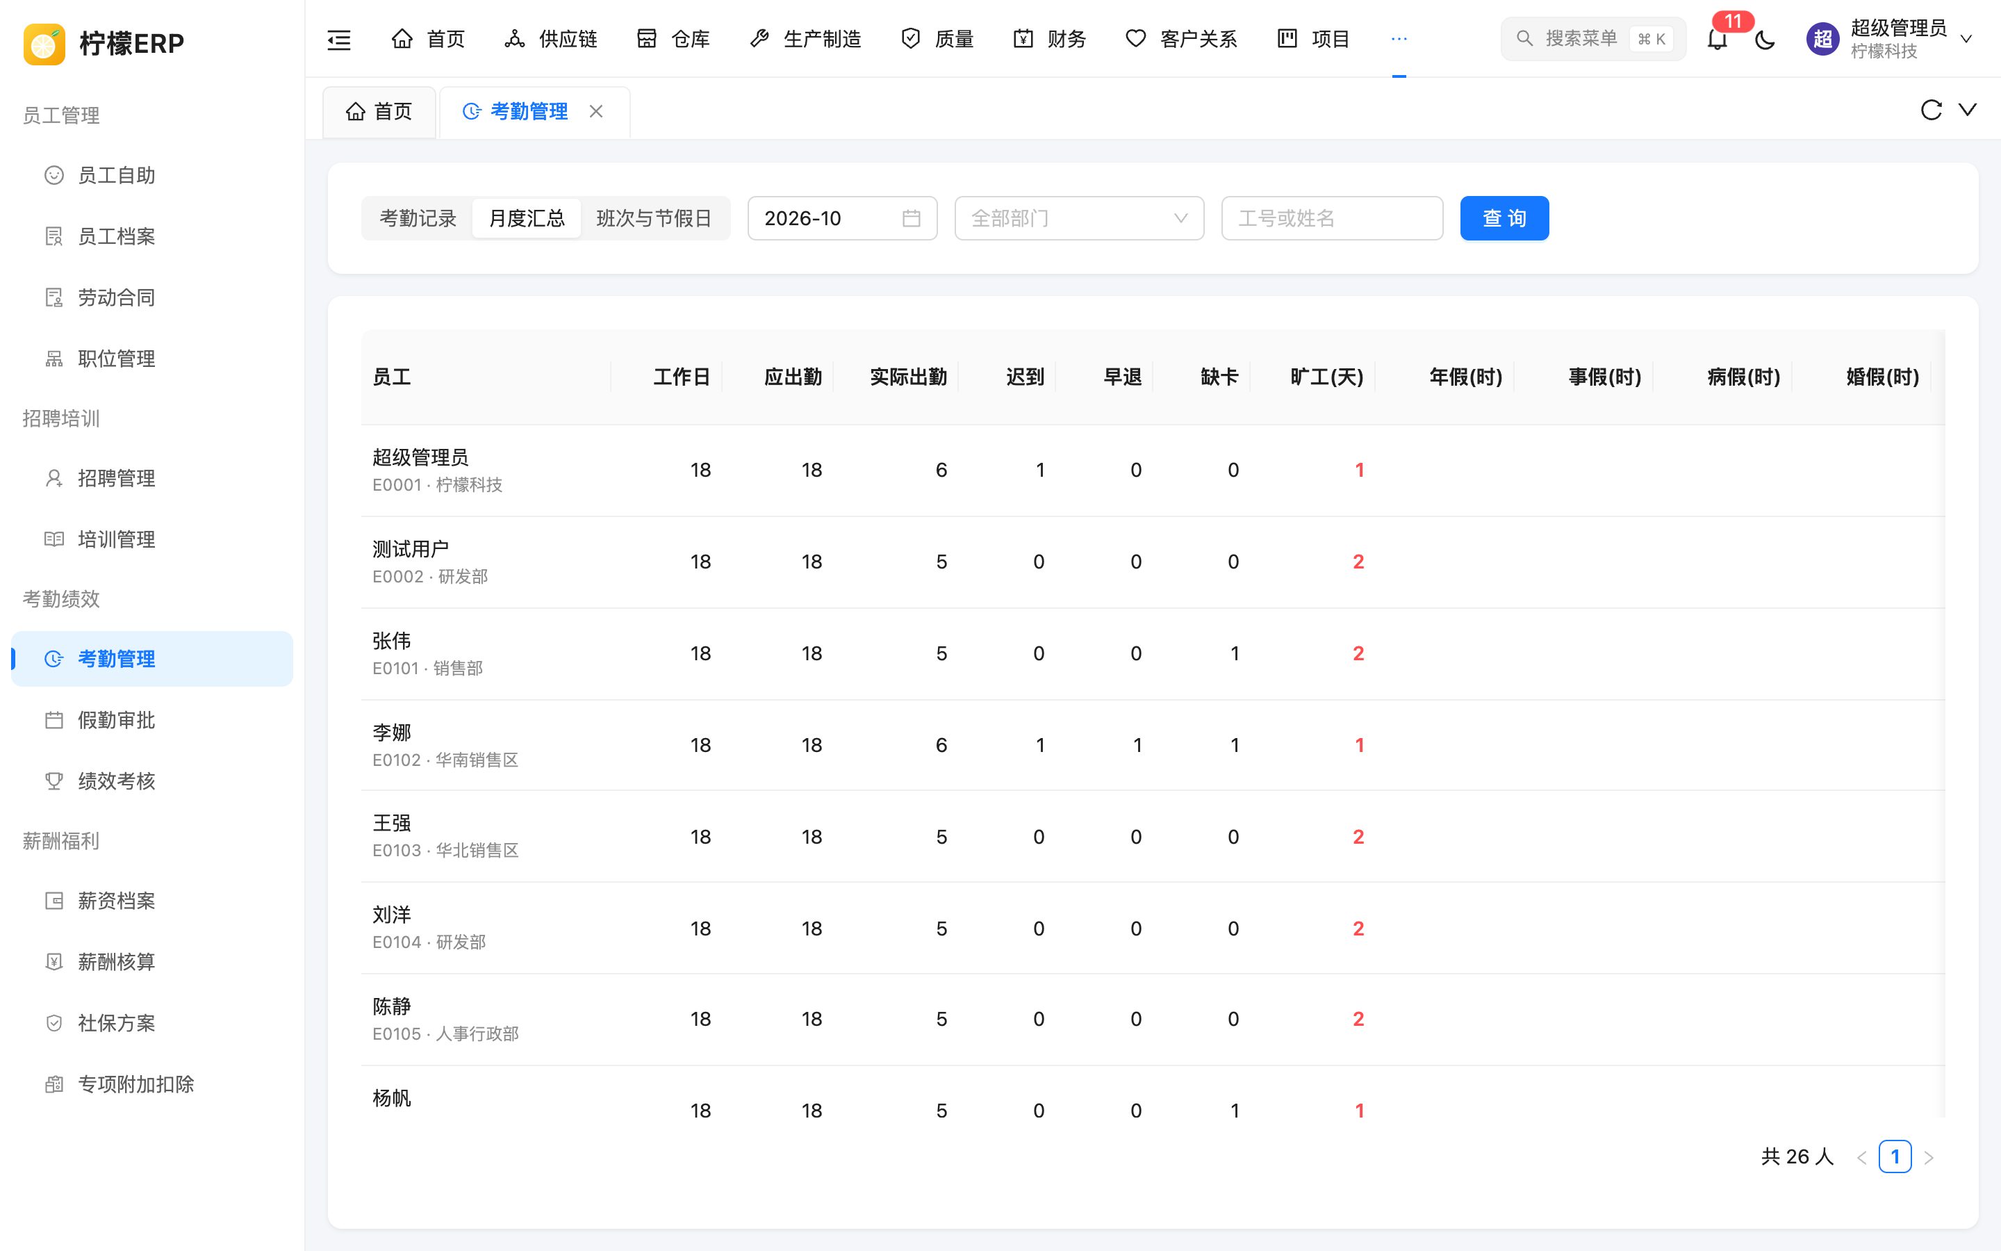Click the 超 user avatar
The width and height of the screenshot is (2001, 1251).
coord(1822,39)
